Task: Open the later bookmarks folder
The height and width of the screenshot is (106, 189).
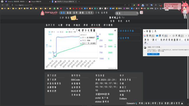Action: (15, 9)
